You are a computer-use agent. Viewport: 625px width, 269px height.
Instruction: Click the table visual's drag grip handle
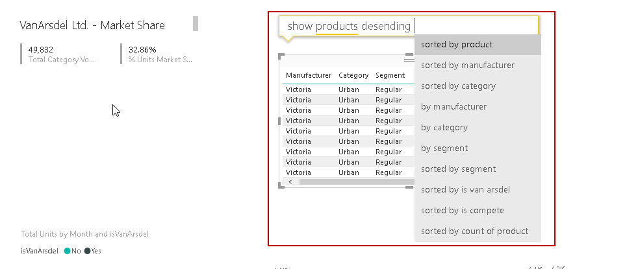(x=409, y=59)
